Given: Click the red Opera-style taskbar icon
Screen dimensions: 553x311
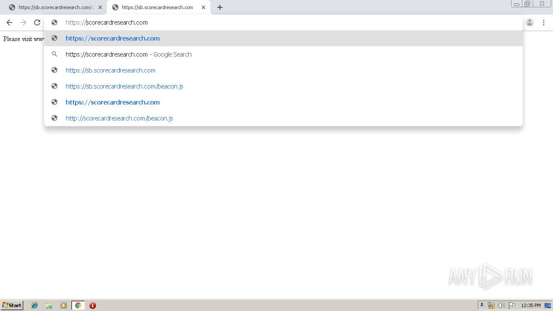Looking at the screenshot, I should tap(92, 305).
